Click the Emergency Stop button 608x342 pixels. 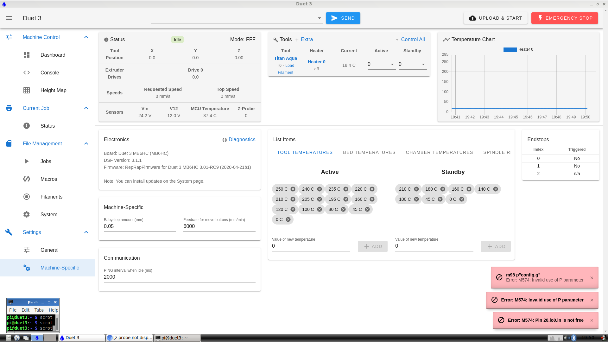565,18
